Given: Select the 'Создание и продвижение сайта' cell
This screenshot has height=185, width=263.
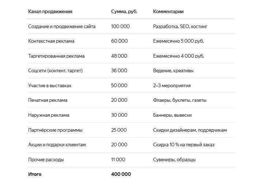Looking at the screenshot, I should [62, 27].
